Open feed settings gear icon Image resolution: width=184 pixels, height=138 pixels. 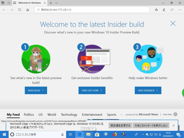pyautogui.click(x=175, y=114)
